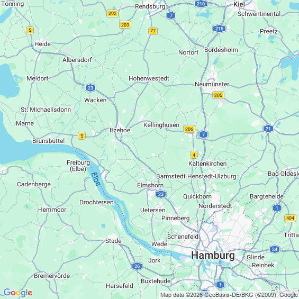Click the A 21 highway shield
The height and width of the screenshot is (299, 299).
[268, 129]
